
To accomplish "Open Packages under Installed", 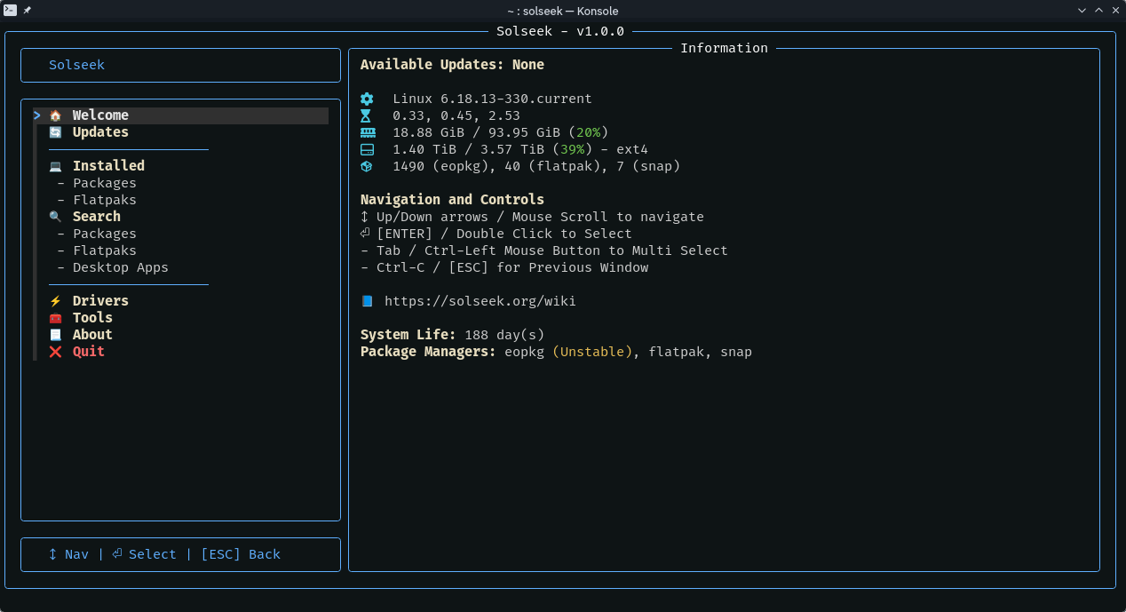I will pos(105,183).
